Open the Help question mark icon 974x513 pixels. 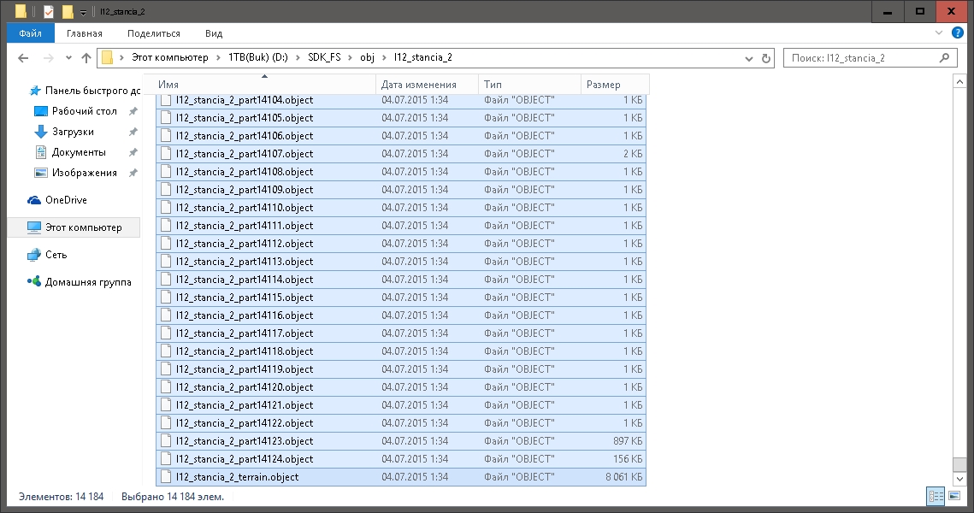(961, 33)
